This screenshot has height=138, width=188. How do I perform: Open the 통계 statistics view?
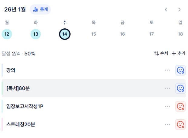(x=40, y=9)
